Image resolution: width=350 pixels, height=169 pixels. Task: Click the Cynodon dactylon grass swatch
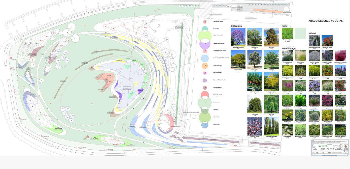(x=287, y=33)
